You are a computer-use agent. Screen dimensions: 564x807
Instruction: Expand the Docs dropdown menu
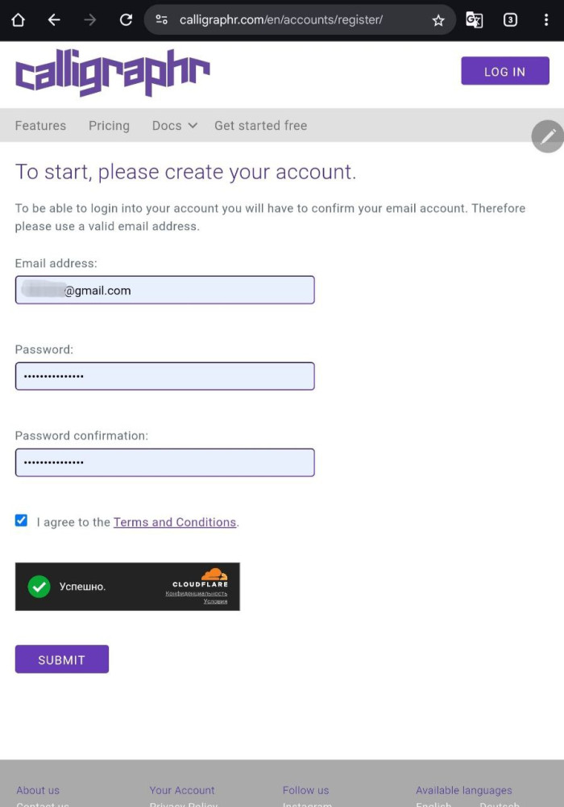(x=174, y=126)
